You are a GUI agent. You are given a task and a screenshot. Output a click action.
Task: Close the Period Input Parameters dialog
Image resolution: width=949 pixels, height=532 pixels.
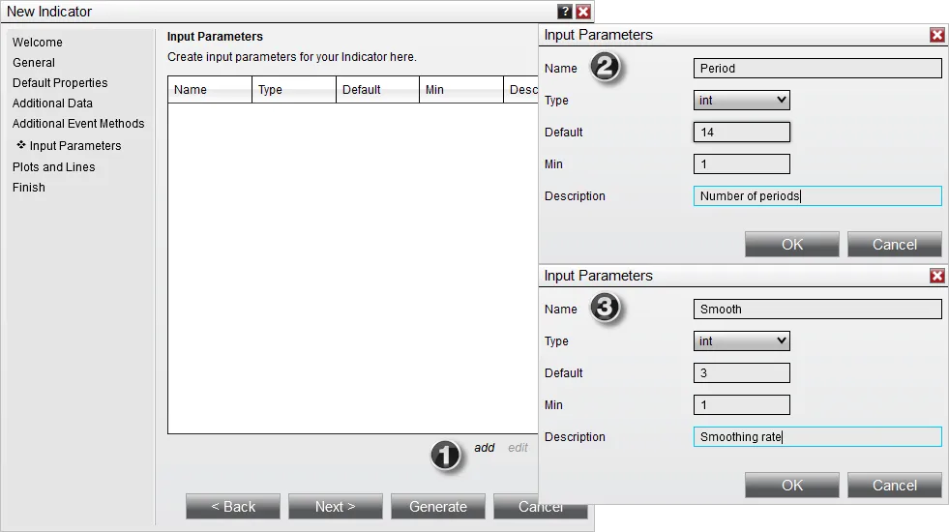(936, 35)
